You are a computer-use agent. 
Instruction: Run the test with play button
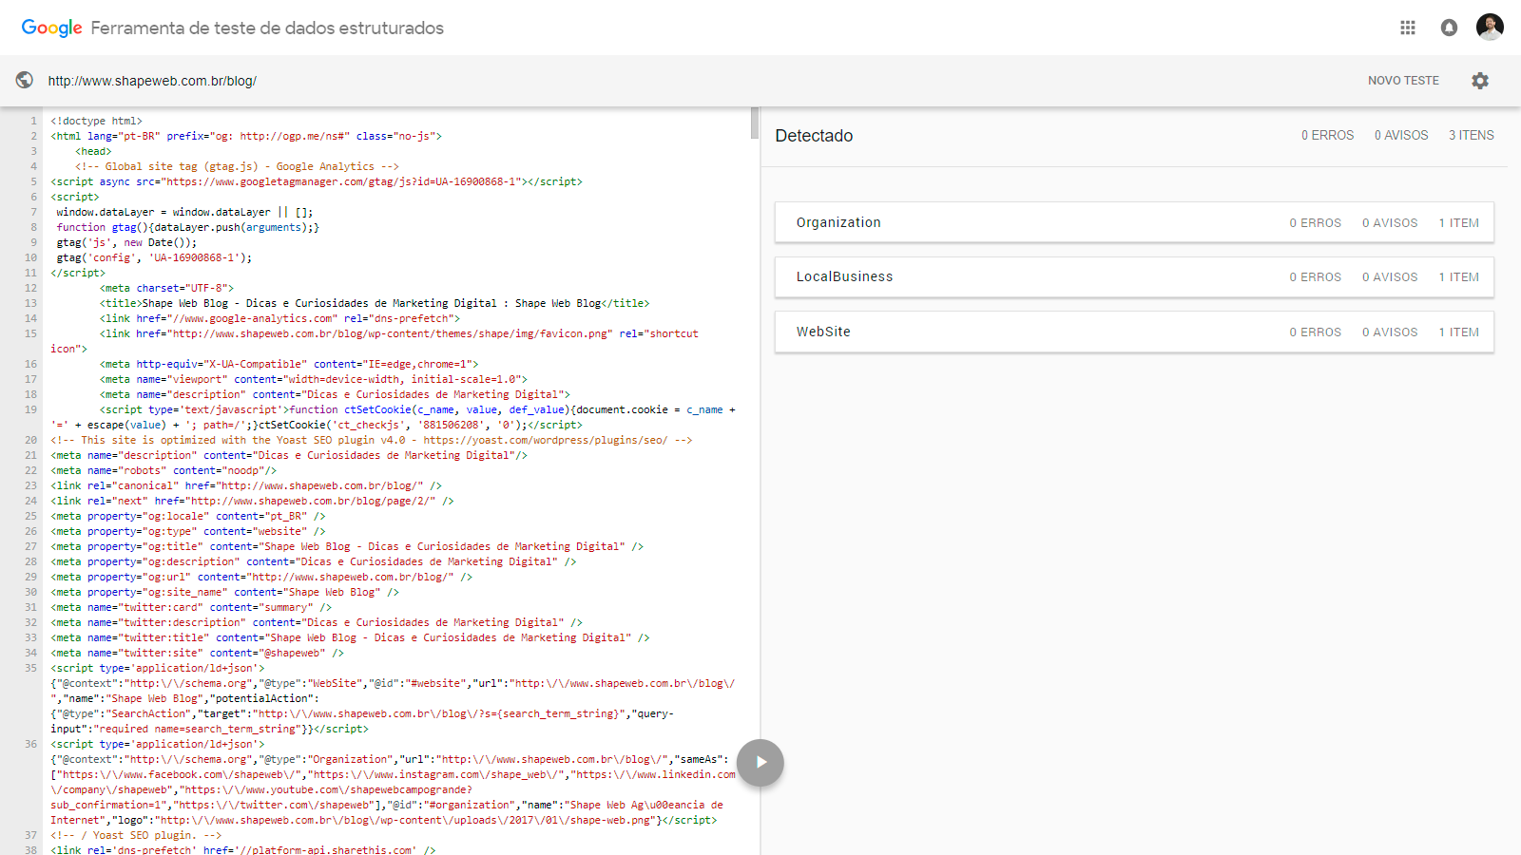tap(760, 762)
